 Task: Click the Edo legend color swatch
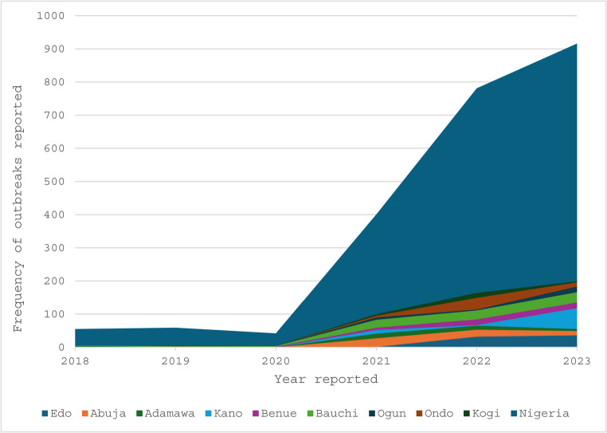pyautogui.click(x=45, y=414)
